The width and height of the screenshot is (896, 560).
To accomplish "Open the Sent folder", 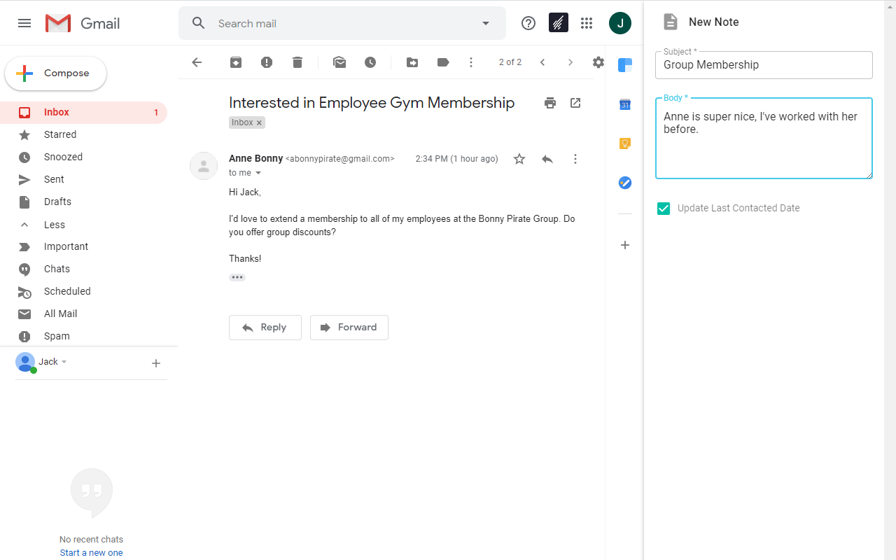I will 83,179.
